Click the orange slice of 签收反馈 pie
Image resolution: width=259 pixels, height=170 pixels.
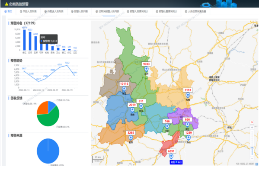(42, 108)
